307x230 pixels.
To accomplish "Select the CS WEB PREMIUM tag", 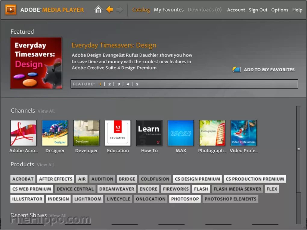I will coord(32,189).
